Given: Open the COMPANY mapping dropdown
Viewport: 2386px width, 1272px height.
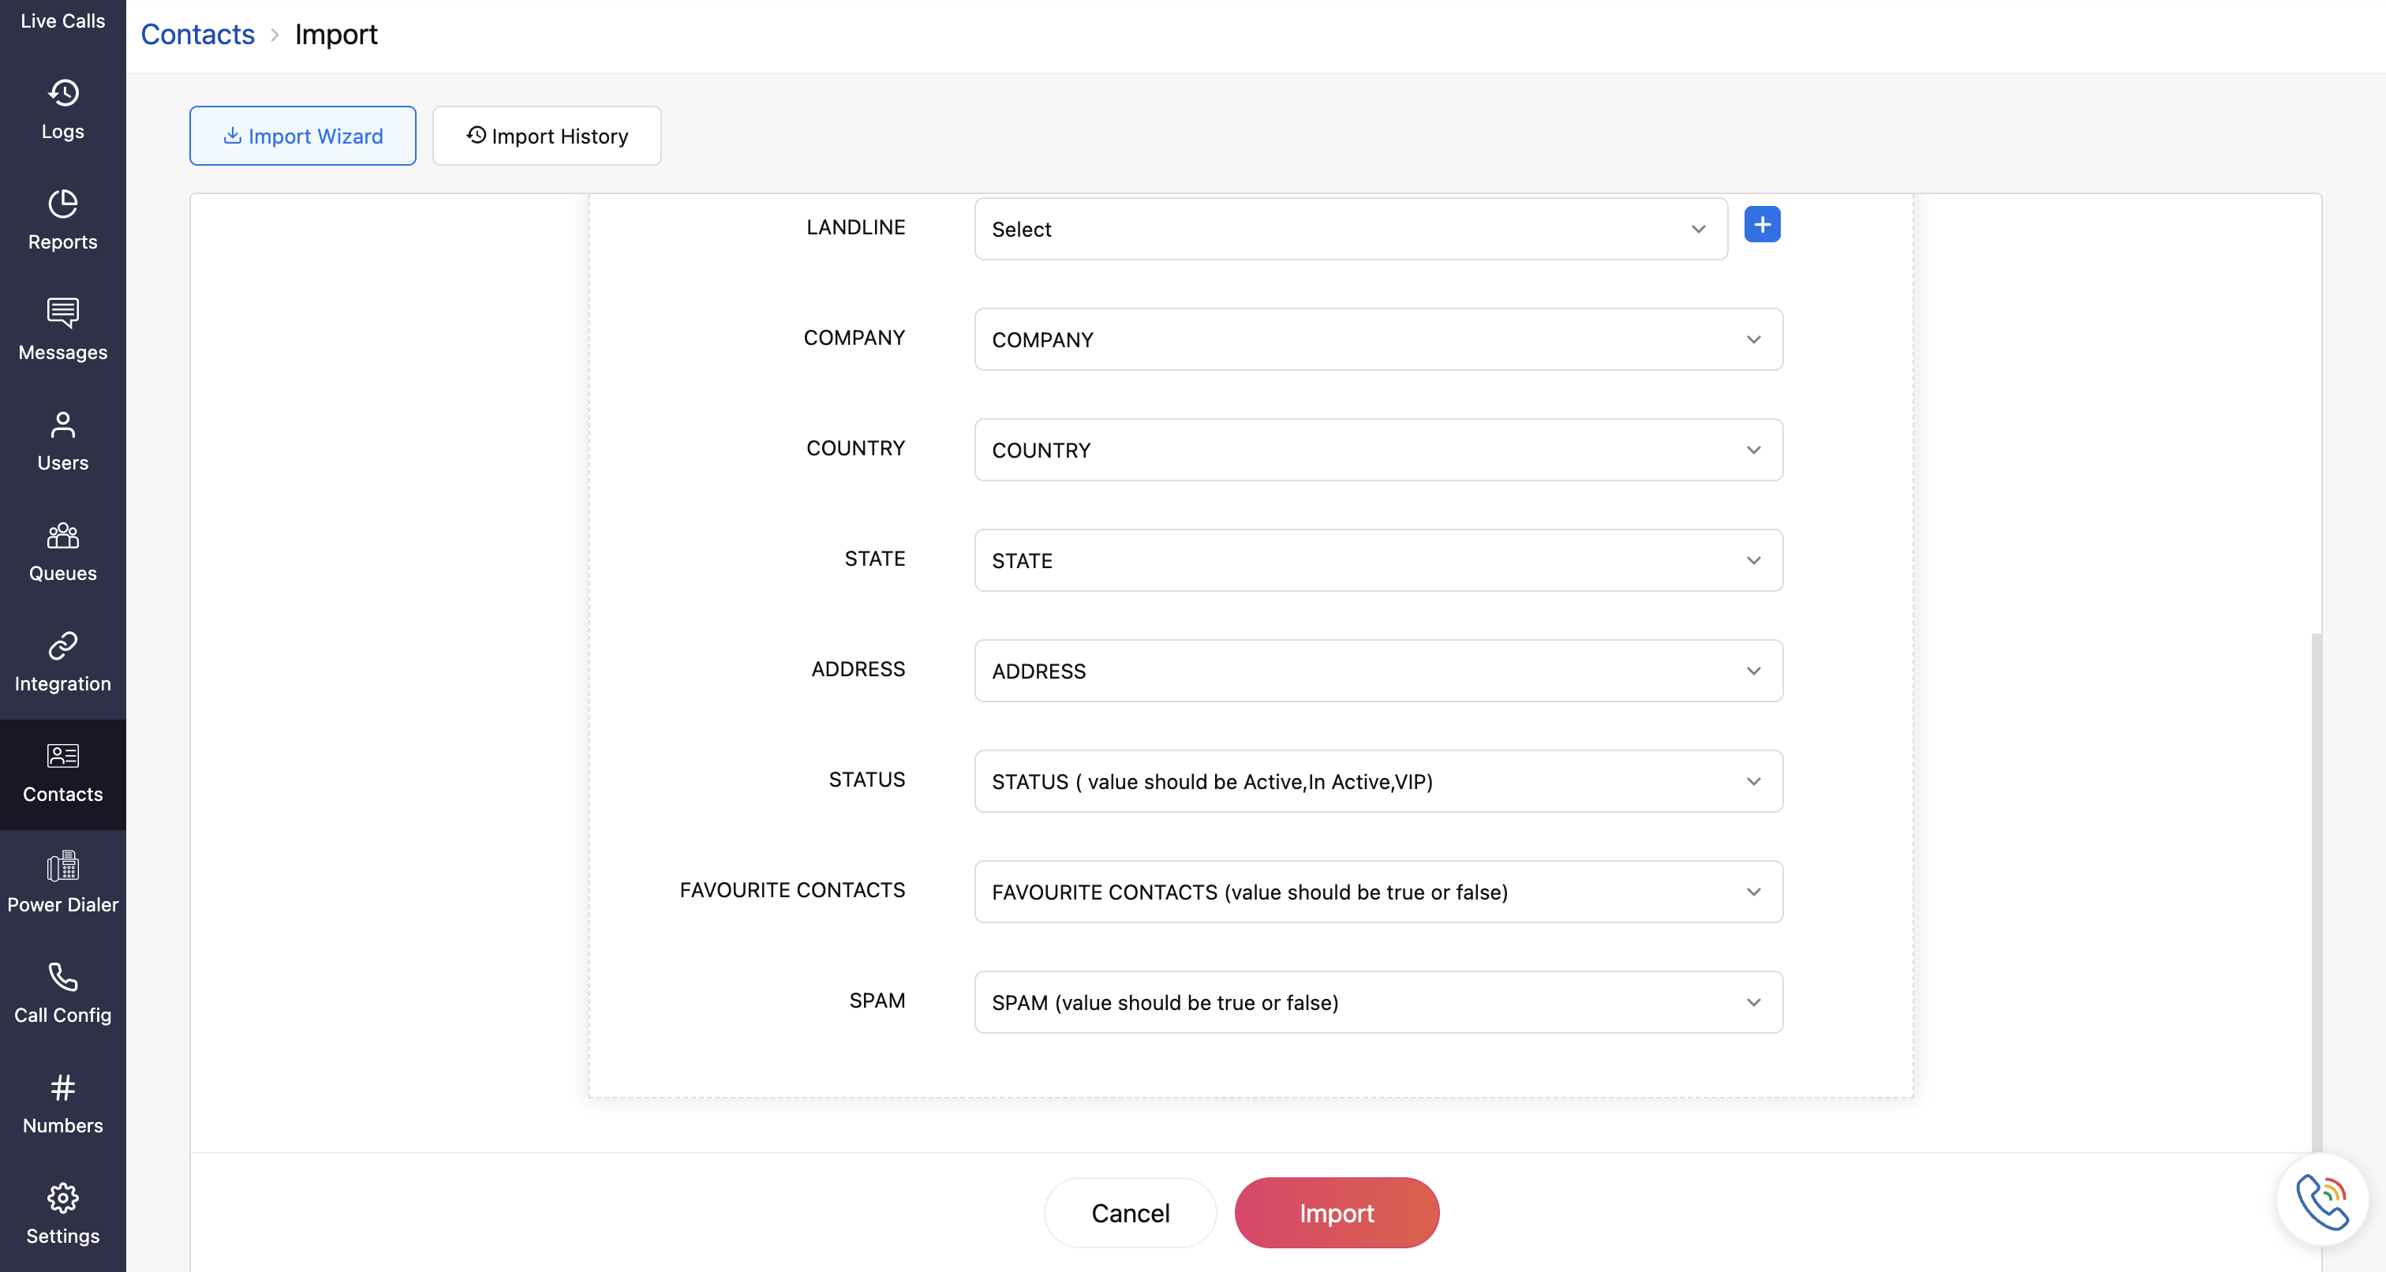Looking at the screenshot, I should (x=1378, y=339).
